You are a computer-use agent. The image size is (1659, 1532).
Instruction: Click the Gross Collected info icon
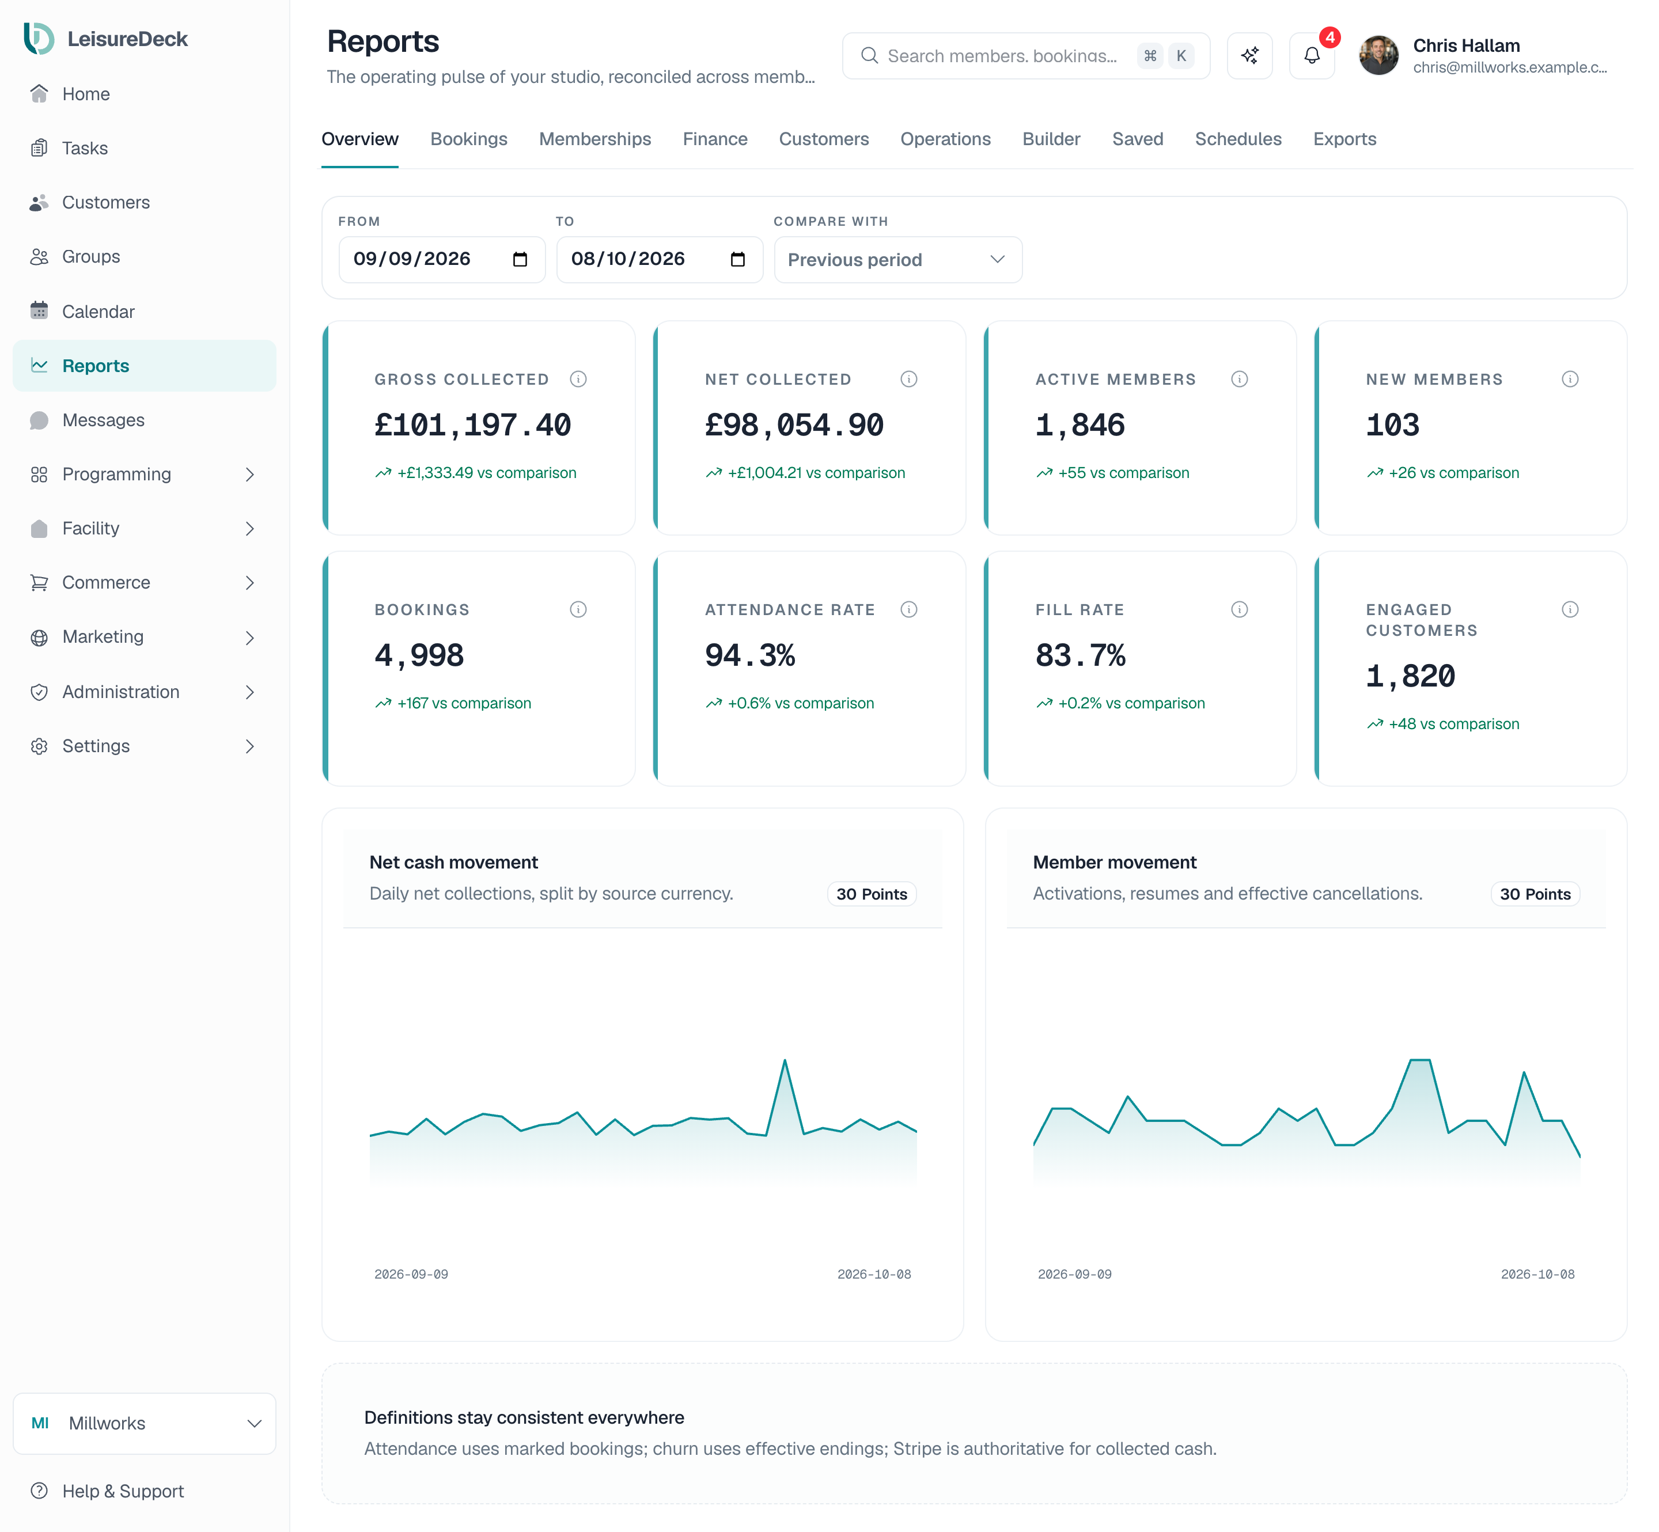pos(578,379)
